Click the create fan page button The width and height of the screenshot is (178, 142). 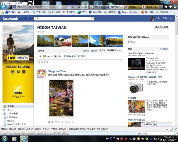tap(161, 27)
